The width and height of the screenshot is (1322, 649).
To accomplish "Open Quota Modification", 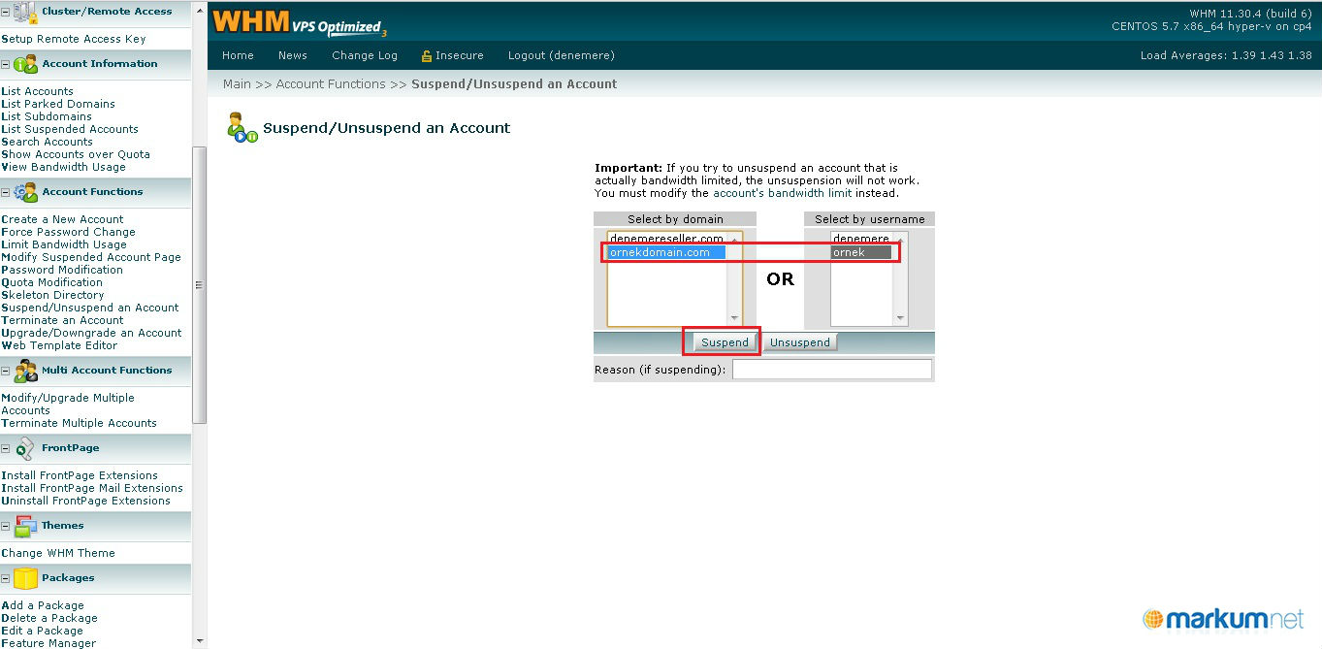I will click(52, 282).
